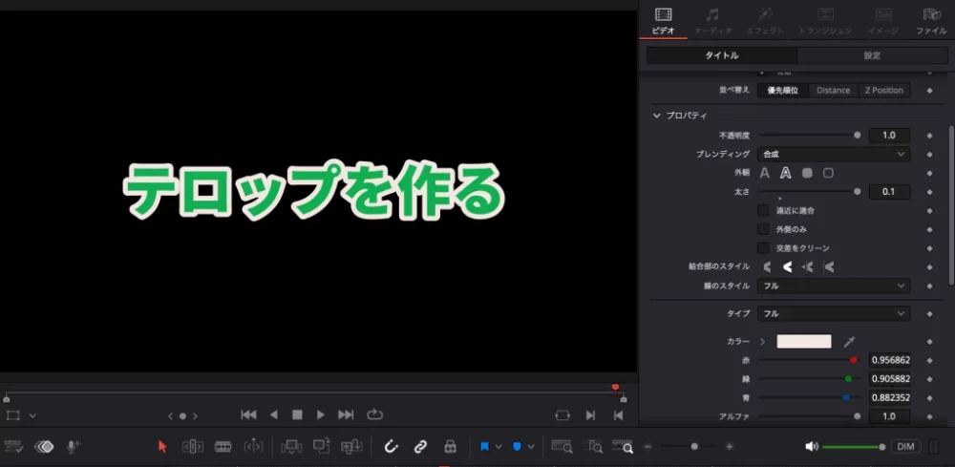Toggle the loop playback icon
Viewport: 955px width, 467px height.
[x=374, y=414]
